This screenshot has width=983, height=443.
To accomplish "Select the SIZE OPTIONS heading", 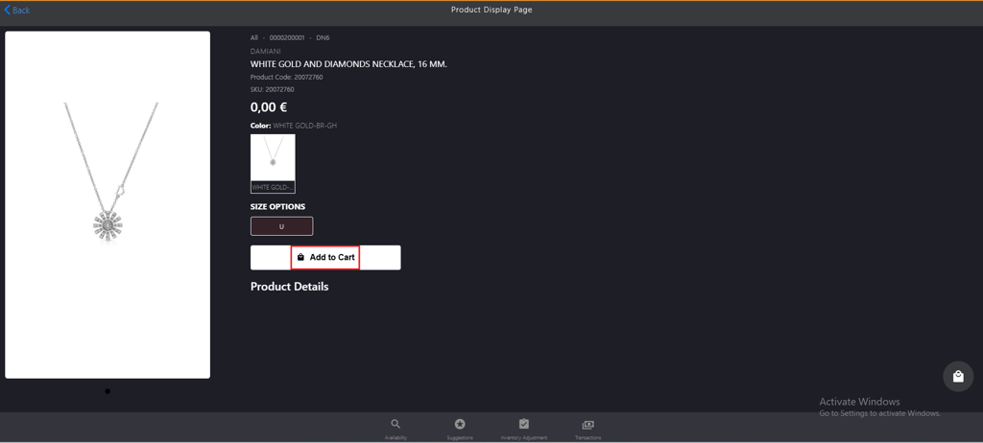I will [x=277, y=207].
